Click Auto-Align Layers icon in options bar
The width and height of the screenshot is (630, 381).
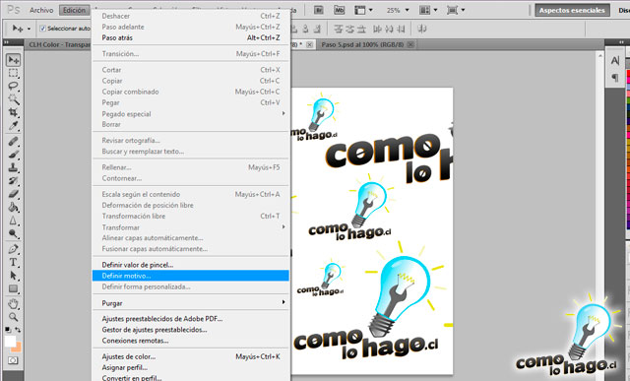[421, 29]
